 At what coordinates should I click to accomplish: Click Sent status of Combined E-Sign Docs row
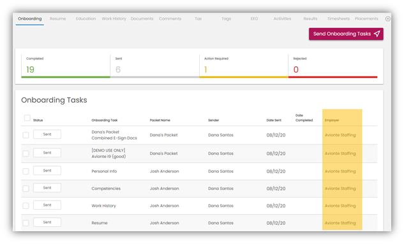click(x=47, y=134)
